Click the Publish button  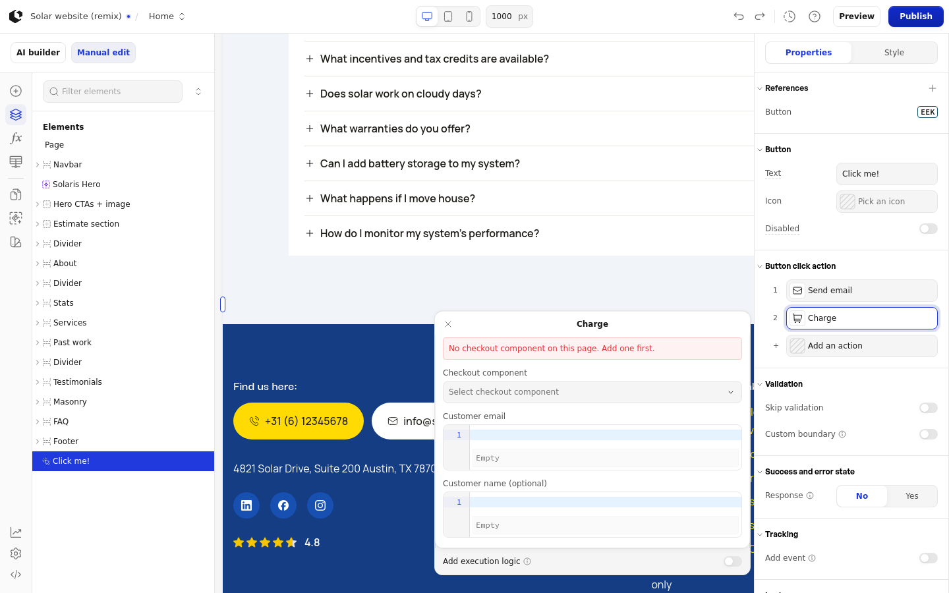(x=916, y=16)
